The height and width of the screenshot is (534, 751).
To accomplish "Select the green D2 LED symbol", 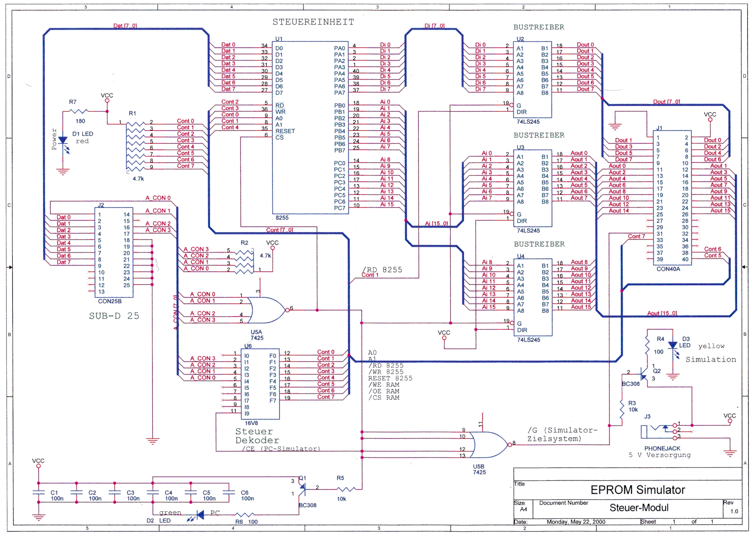I will click(x=199, y=515).
